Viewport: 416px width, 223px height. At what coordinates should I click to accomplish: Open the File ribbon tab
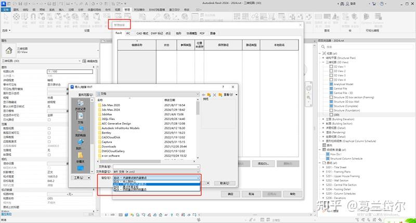(x=6, y=9)
